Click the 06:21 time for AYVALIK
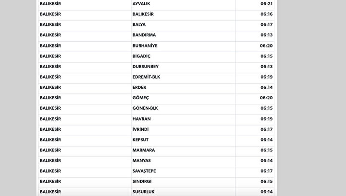 [x=267, y=4]
